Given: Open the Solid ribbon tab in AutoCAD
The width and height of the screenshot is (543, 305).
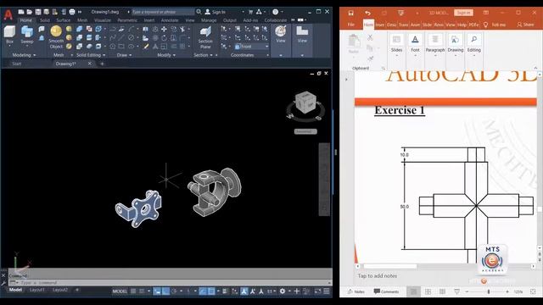Looking at the screenshot, I should (45, 20).
